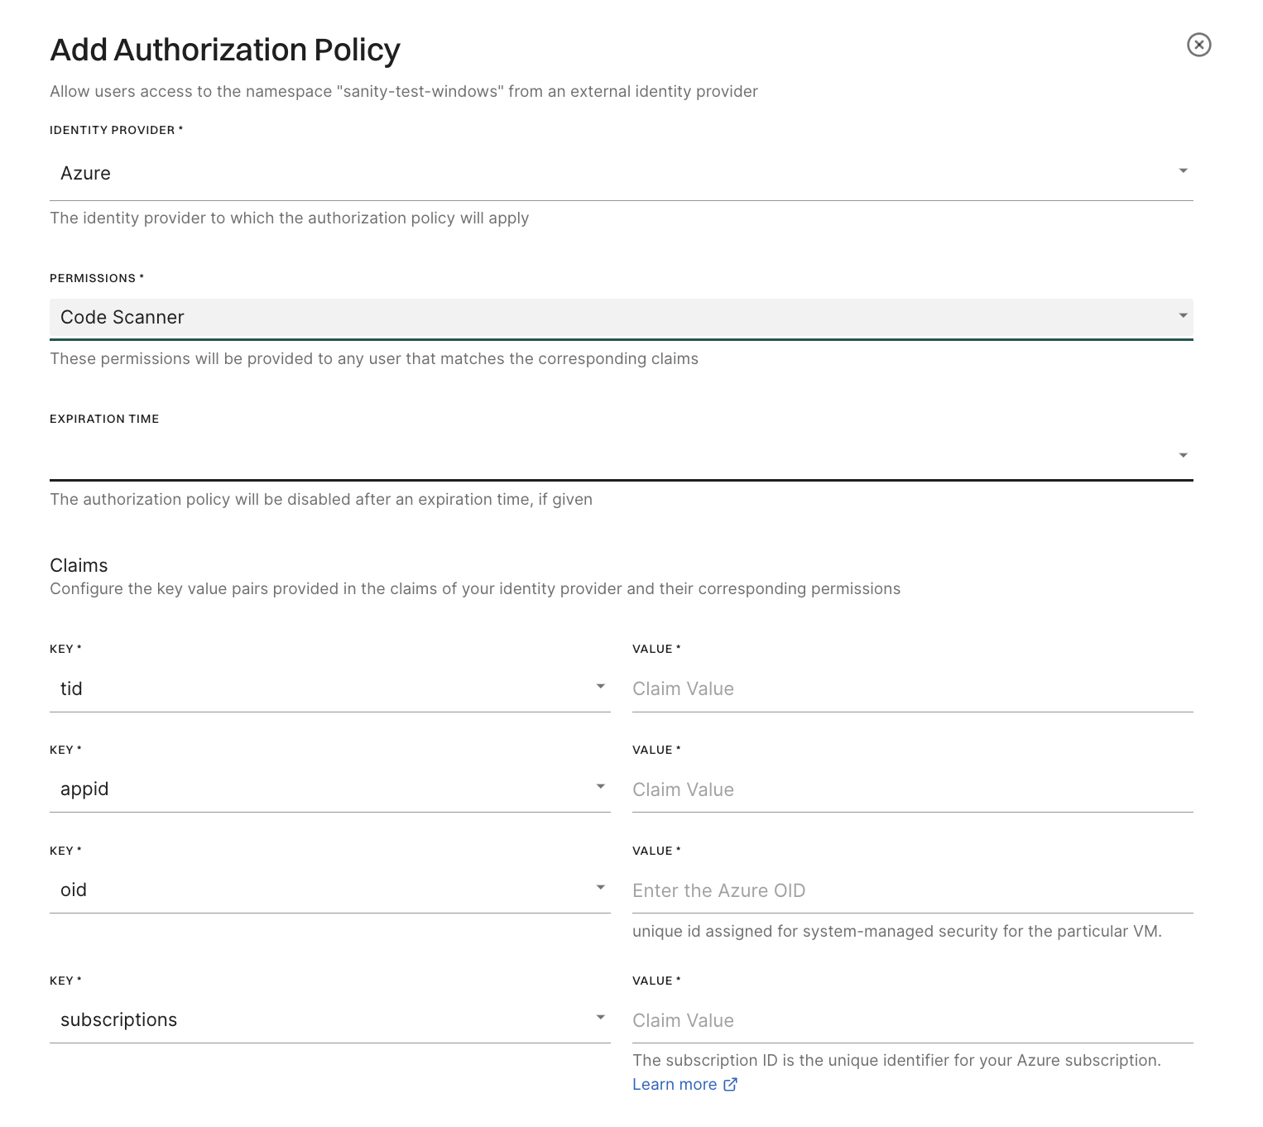Image resolution: width=1263 pixels, height=1127 pixels.
Task: Click the Permissions dropdown caret
Action: (1182, 316)
